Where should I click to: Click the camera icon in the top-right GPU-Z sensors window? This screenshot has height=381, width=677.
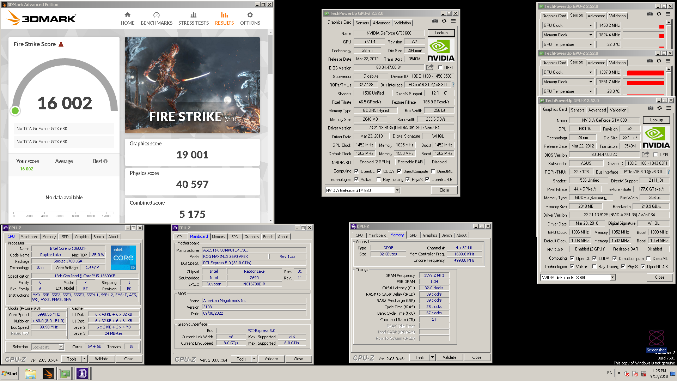click(x=650, y=14)
